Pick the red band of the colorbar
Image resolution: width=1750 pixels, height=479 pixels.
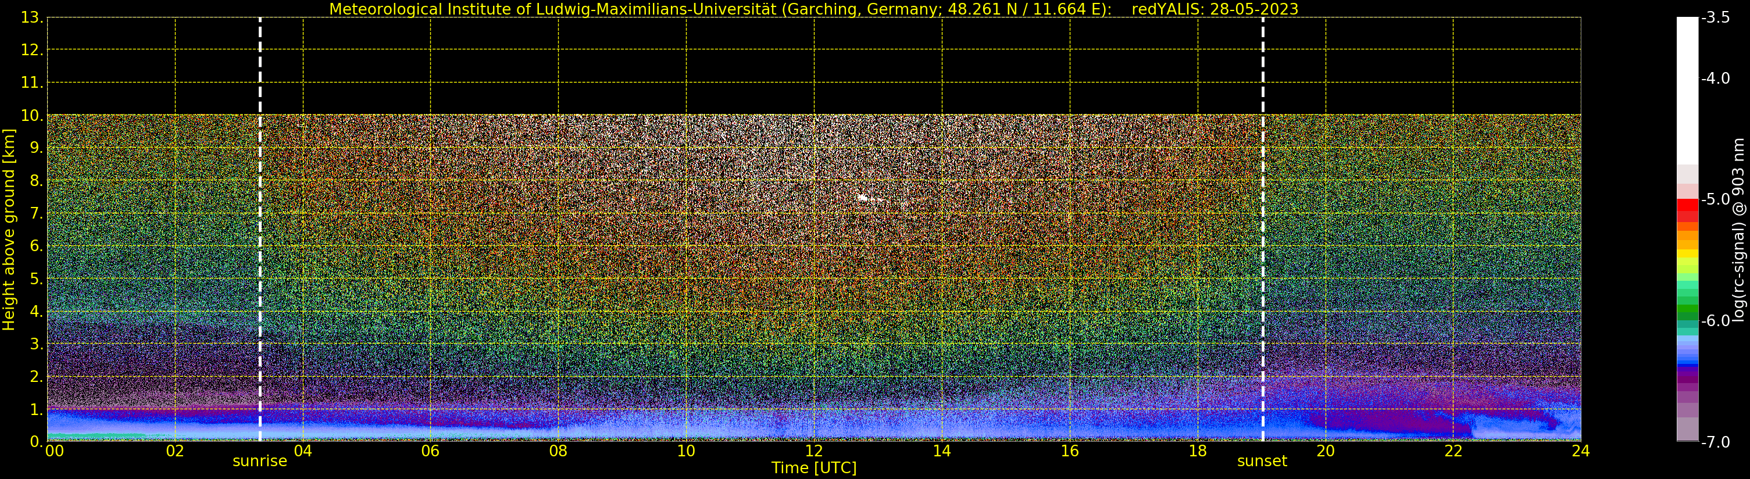click(1687, 210)
